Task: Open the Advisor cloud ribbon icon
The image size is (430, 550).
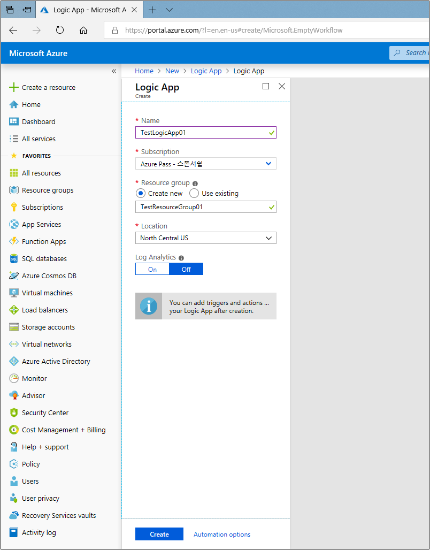Action: [14, 396]
